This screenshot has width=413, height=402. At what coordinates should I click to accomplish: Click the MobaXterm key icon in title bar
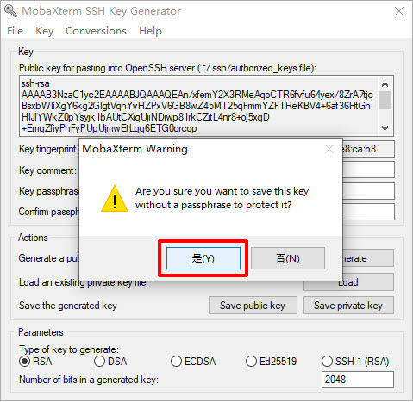click(x=10, y=10)
